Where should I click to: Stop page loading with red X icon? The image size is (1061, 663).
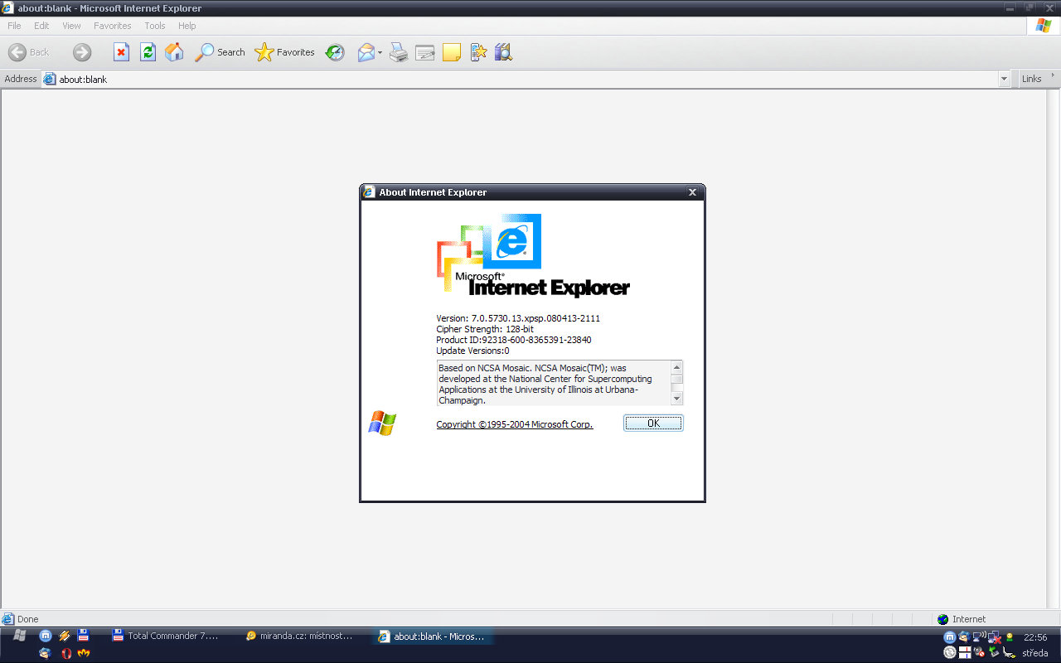[x=121, y=52]
